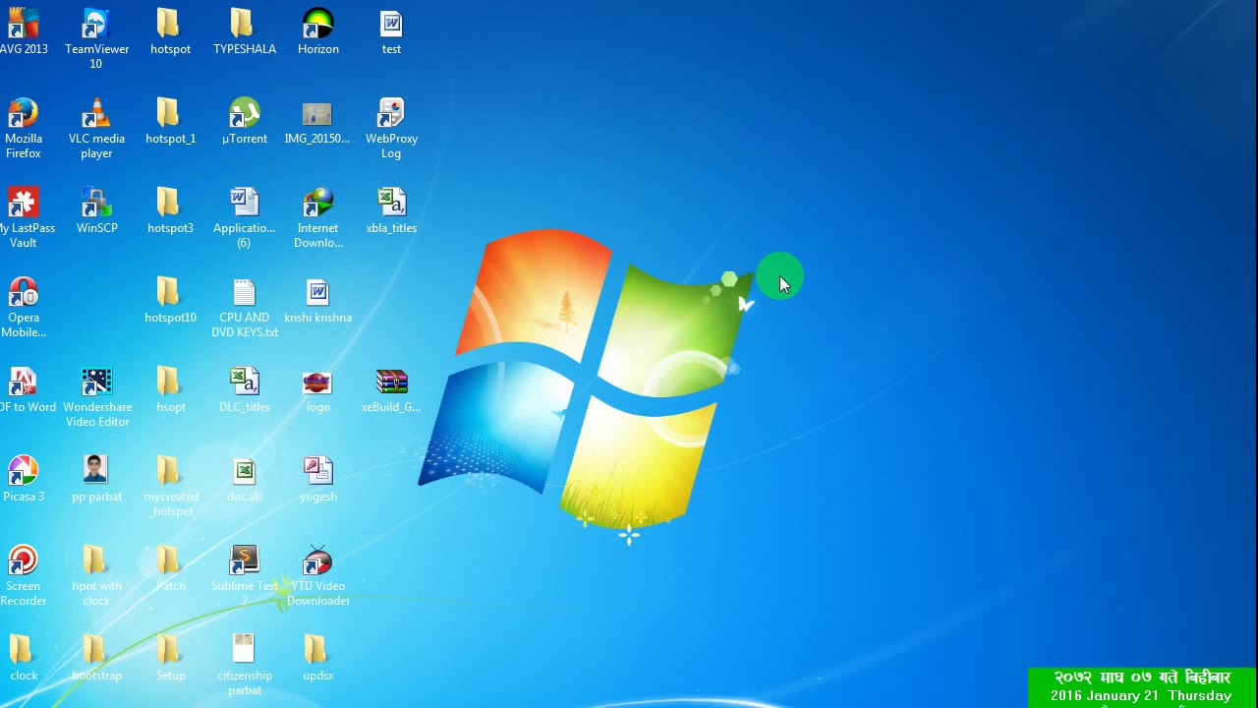Open the Setup folder

[170, 658]
